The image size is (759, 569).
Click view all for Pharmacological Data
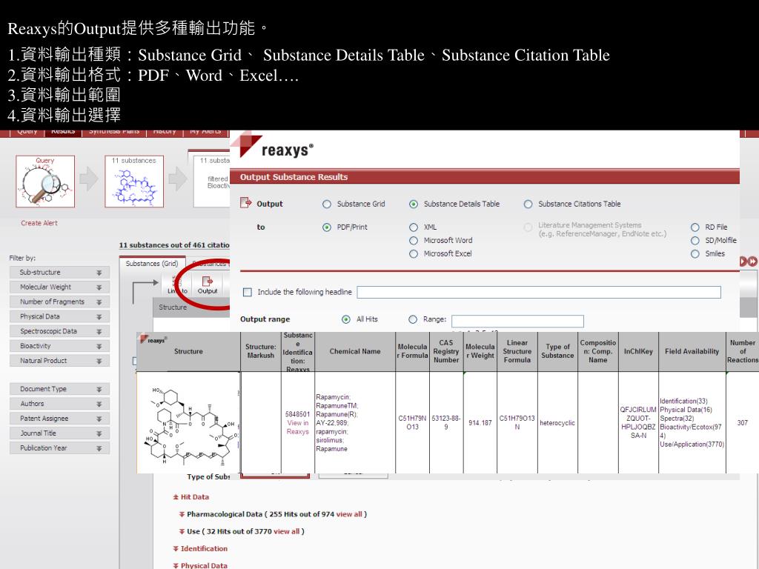pos(349,514)
